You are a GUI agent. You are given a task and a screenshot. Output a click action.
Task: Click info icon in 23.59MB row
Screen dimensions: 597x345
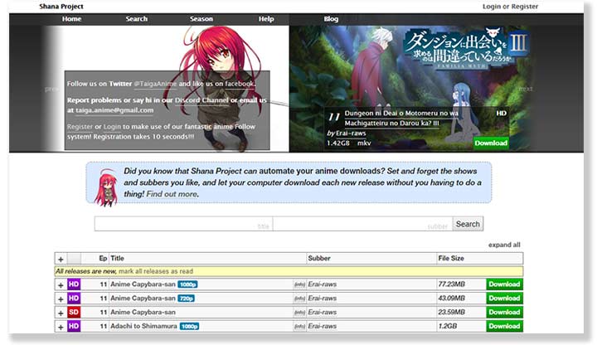299,313
